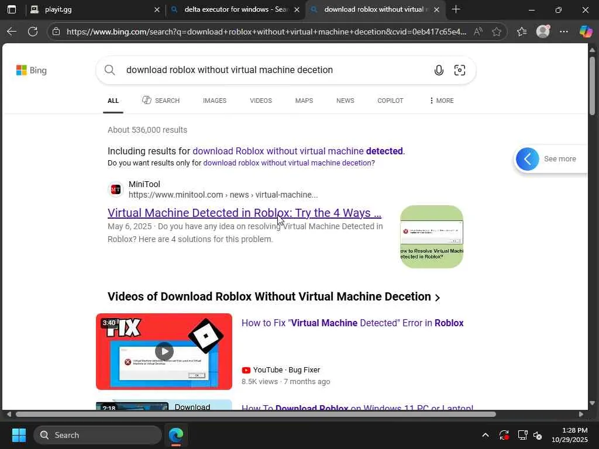Viewport: 599px width, 449px height.
Task: Select the MAPS tab
Action: click(304, 101)
